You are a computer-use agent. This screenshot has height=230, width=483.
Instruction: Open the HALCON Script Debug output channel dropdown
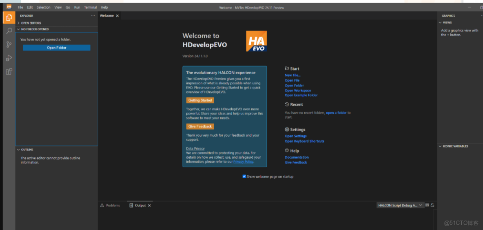coord(400,206)
